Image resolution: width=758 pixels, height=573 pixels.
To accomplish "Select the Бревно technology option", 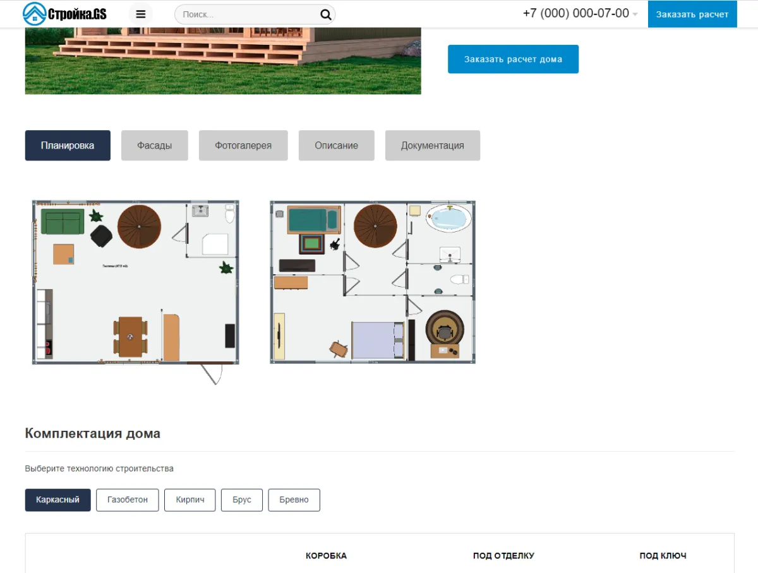I will [x=294, y=500].
